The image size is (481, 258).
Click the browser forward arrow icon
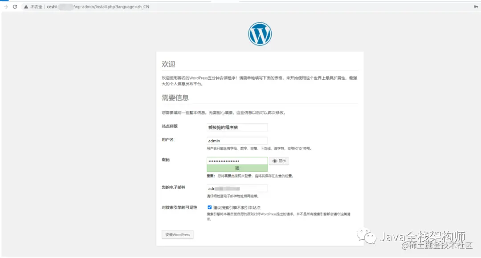(x=6, y=7)
